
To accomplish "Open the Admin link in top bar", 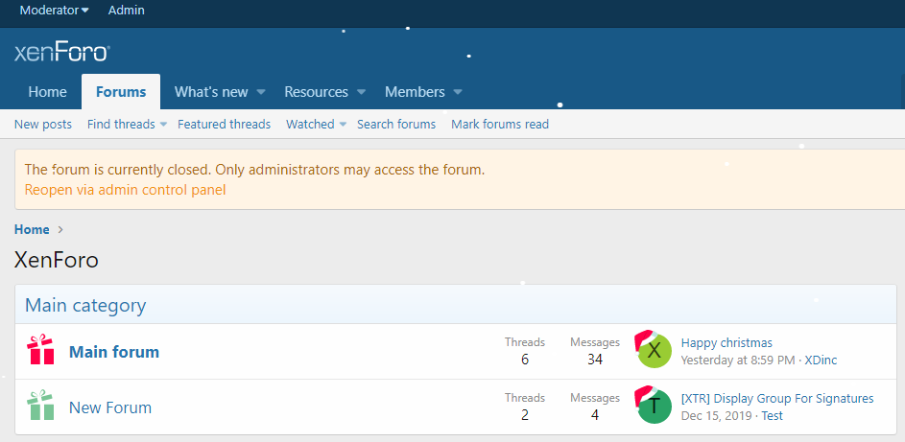I will pyautogui.click(x=127, y=11).
